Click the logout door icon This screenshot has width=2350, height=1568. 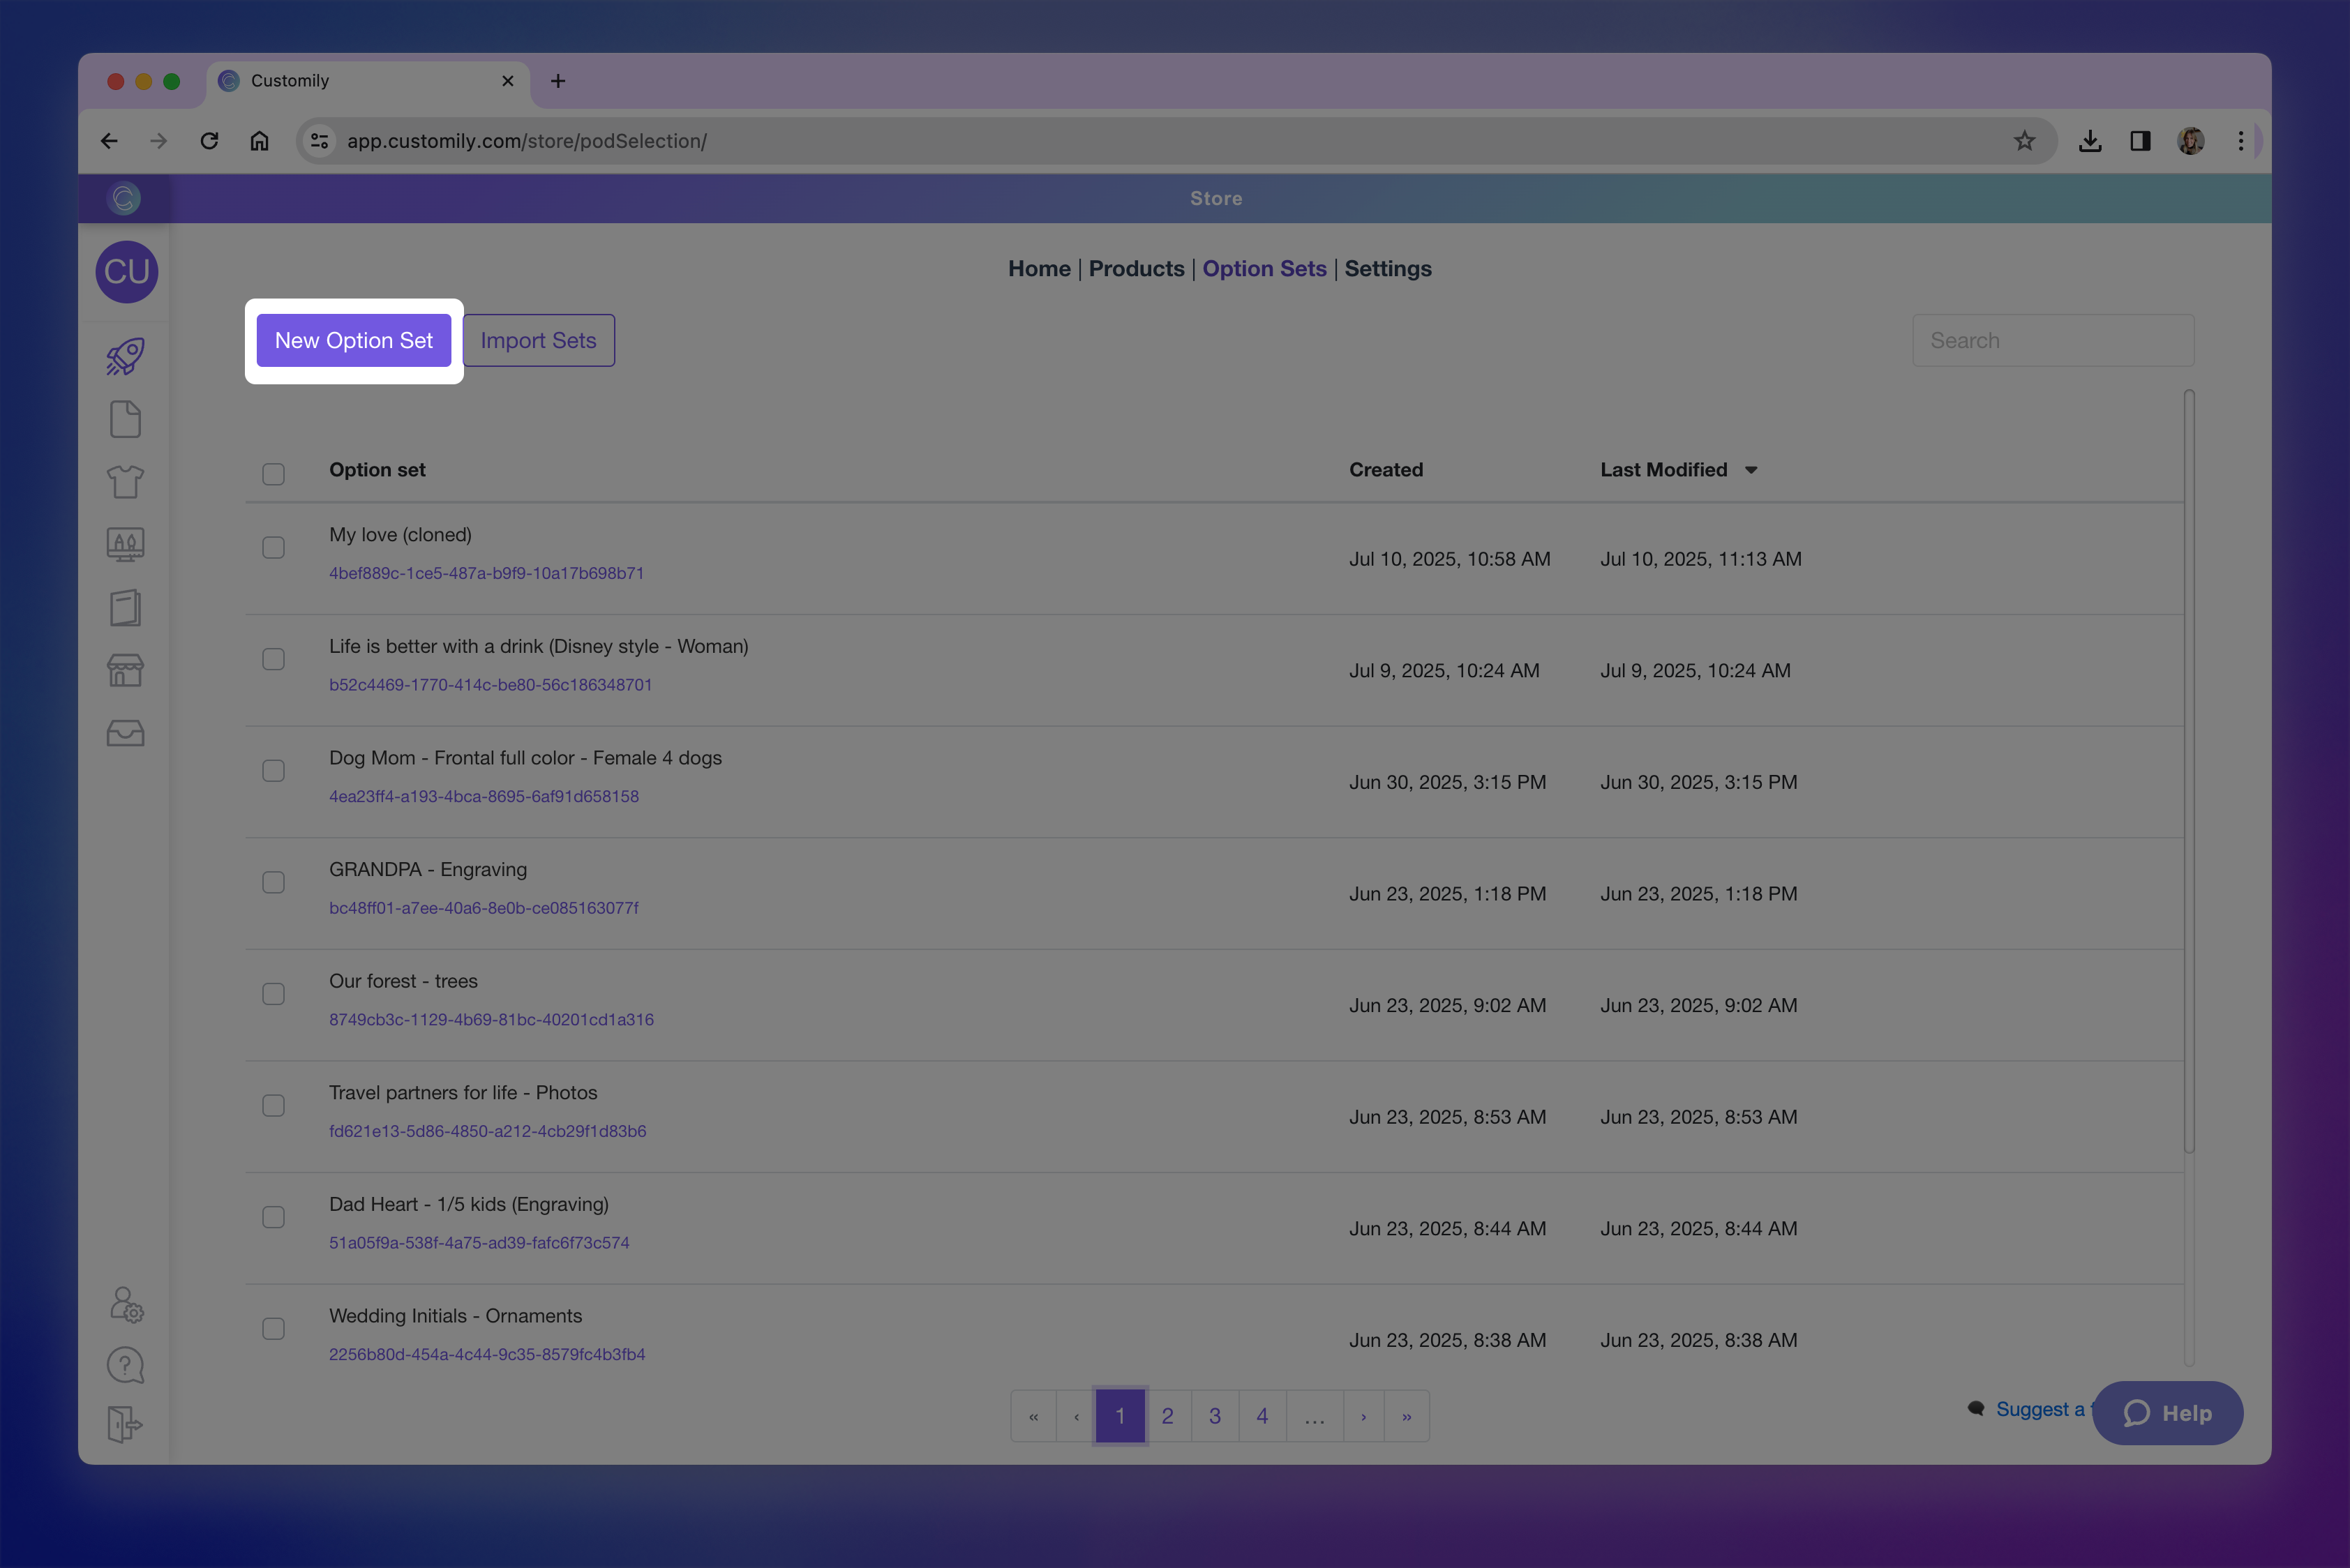pyautogui.click(x=126, y=1424)
